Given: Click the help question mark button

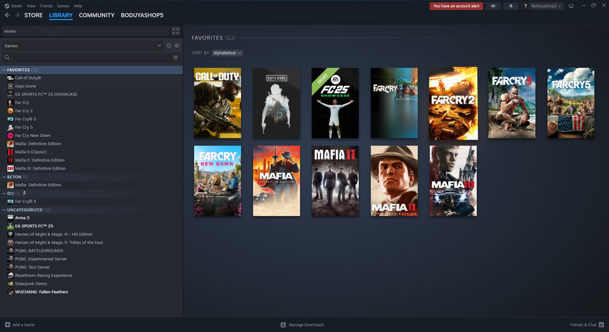Looking at the screenshot, I should coord(525,6).
